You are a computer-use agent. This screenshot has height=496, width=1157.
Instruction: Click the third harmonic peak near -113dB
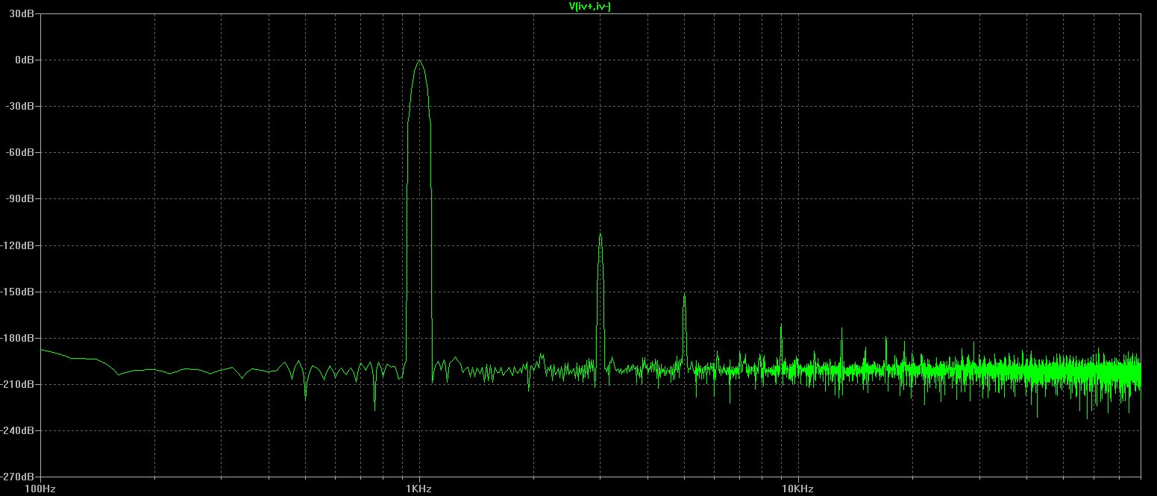(x=600, y=235)
